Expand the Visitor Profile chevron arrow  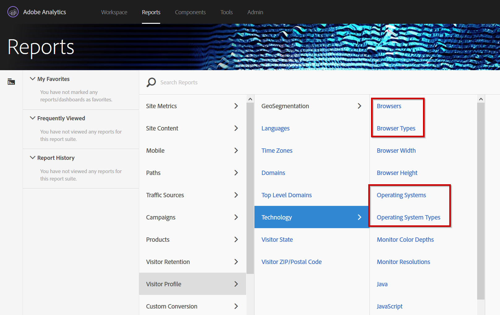click(236, 284)
